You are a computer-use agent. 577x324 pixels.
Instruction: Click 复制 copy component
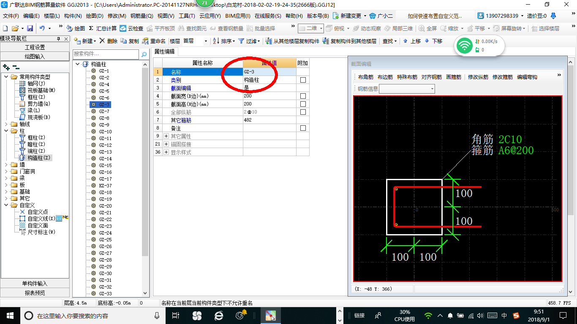[130, 41]
